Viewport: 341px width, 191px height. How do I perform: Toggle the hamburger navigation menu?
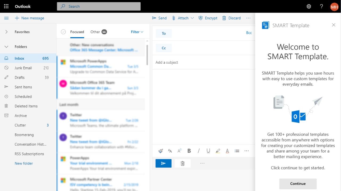click(x=6, y=18)
